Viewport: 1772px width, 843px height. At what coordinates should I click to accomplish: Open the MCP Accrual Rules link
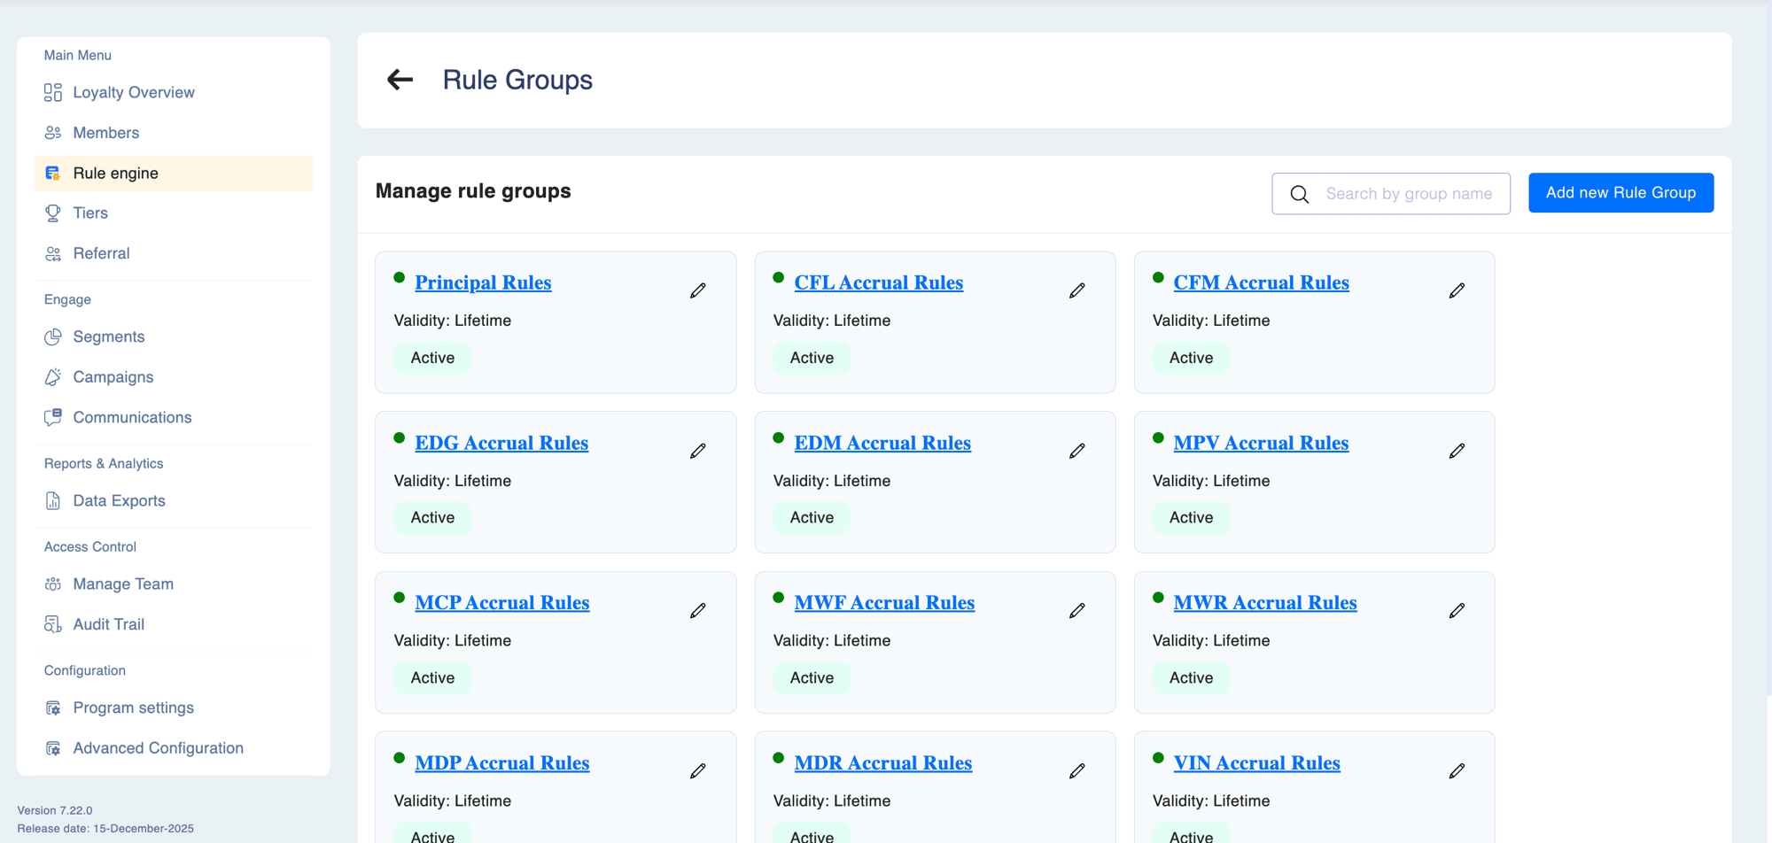501,602
